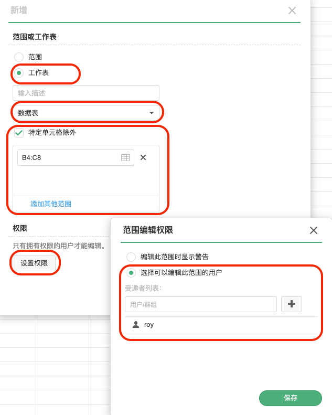Image resolution: width=332 pixels, height=415 pixels.
Task: Click the 用户/群组 input field
Action: (x=201, y=304)
